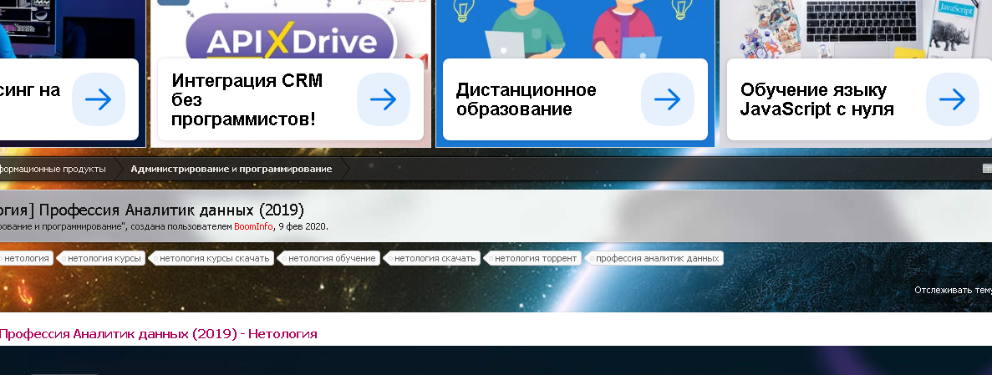This screenshot has height=375, width=992.
Task: Open 'Дистанционное образование' ad text
Action: 527,99
